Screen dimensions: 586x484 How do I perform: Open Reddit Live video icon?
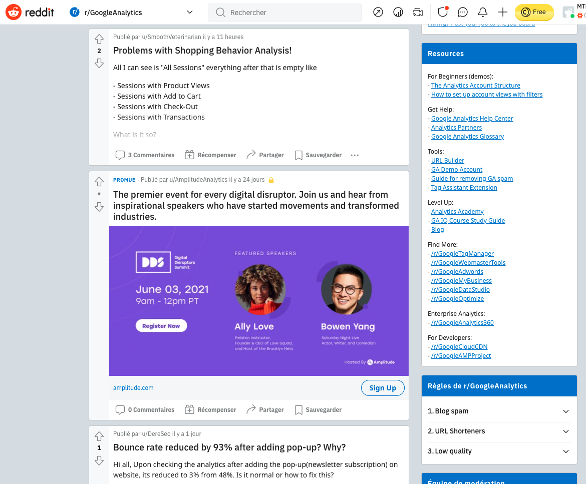(418, 13)
